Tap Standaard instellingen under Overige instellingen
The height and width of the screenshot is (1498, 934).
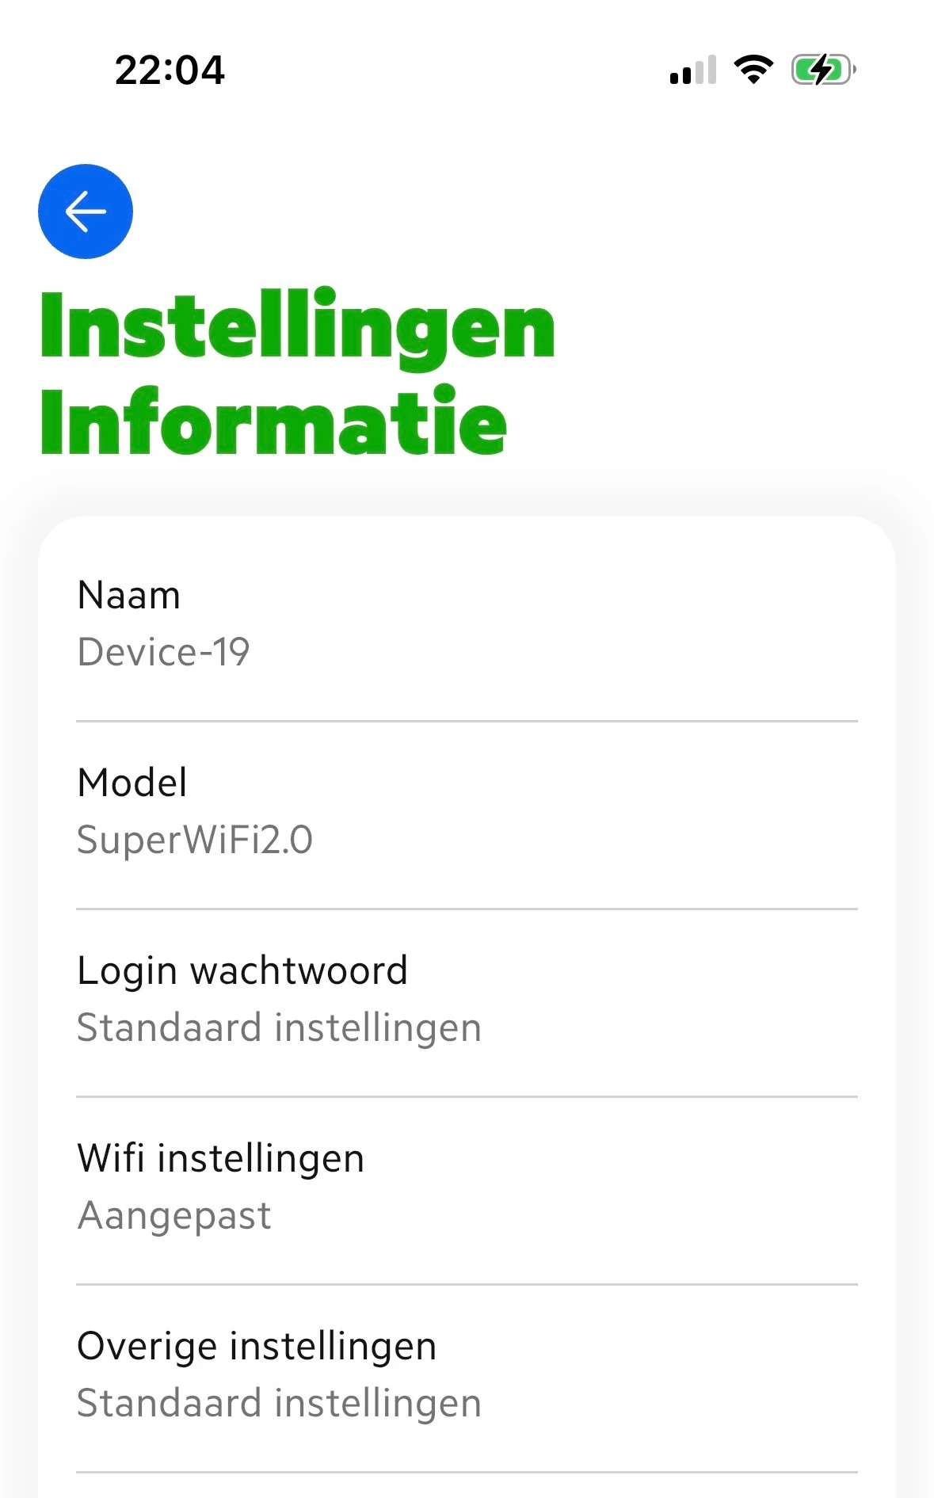279,1403
